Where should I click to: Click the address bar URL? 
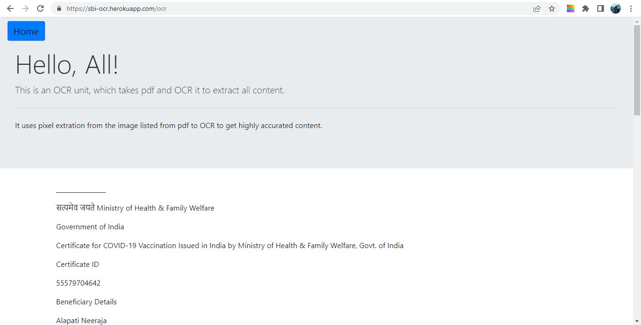[x=116, y=8]
